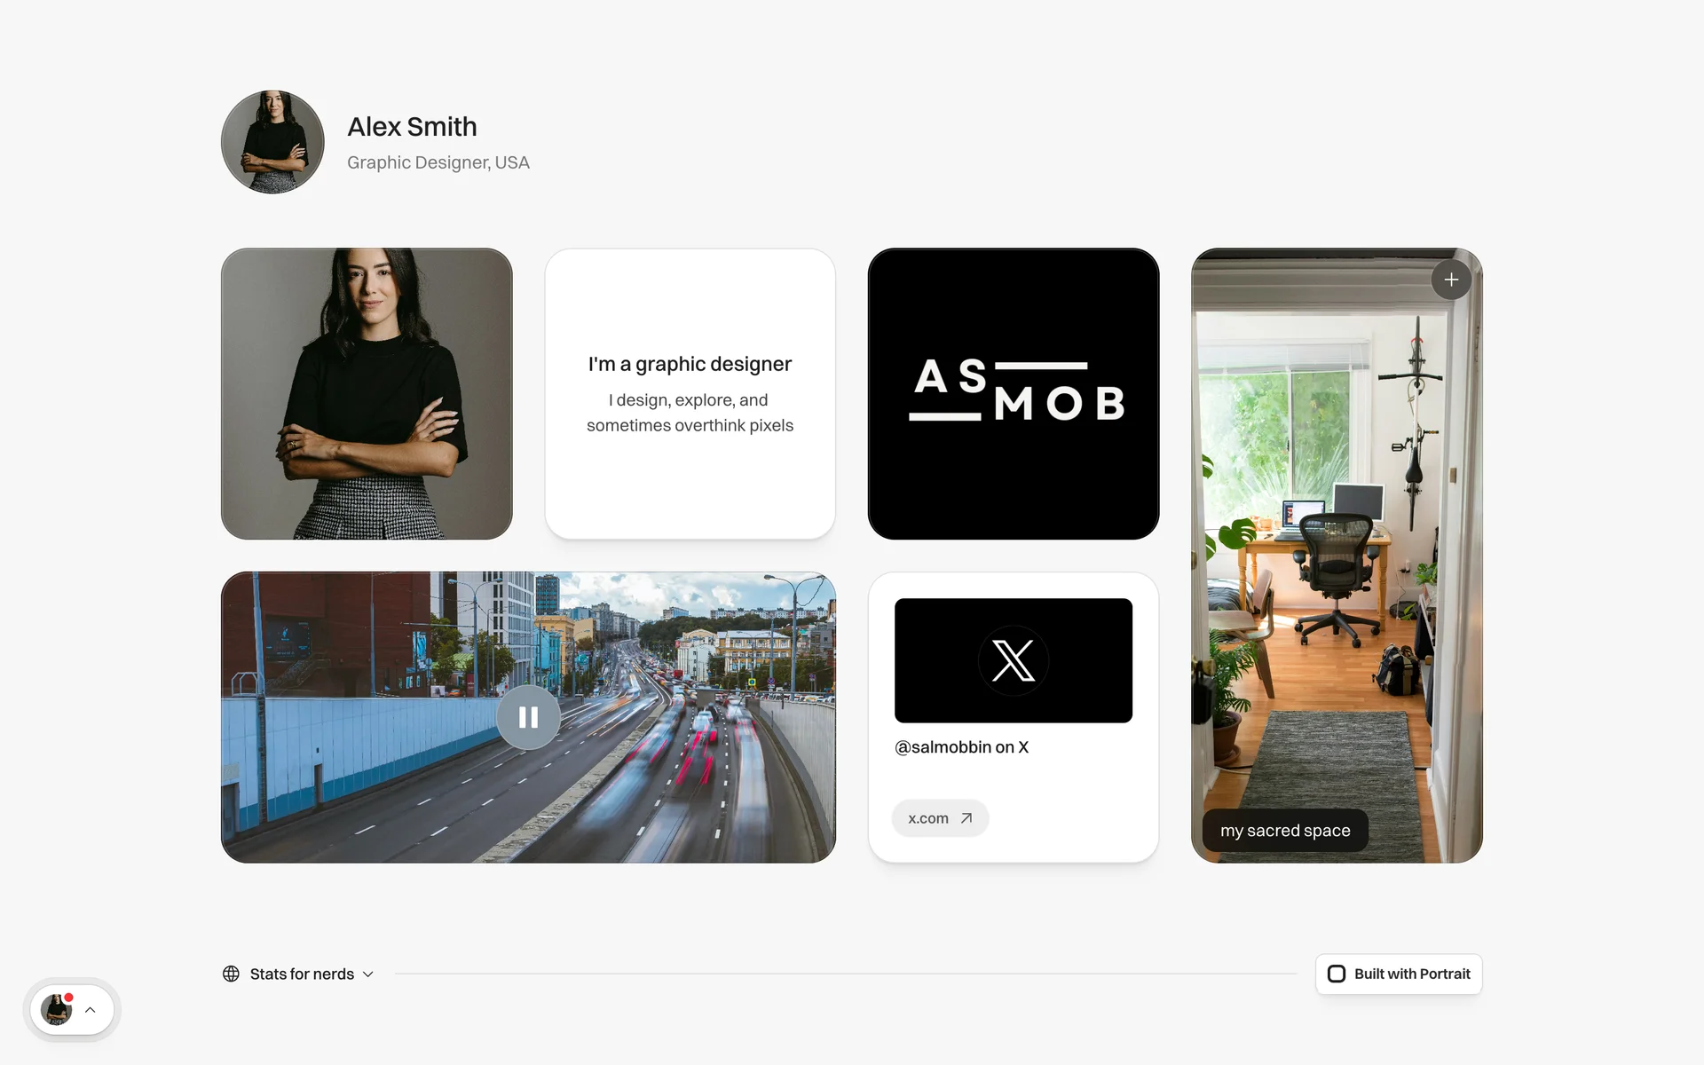This screenshot has height=1065, width=1704.
Task: Expand the Stats for nerds dropdown
Action: click(302, 974)
